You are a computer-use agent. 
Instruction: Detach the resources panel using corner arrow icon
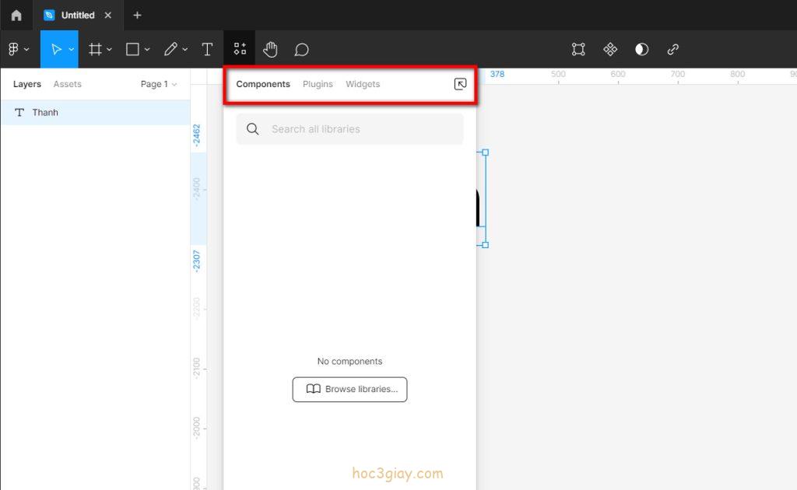point(460,84)
